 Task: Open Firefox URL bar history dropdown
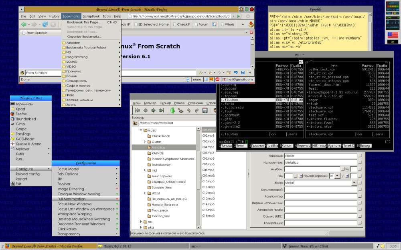click(233, 16)
